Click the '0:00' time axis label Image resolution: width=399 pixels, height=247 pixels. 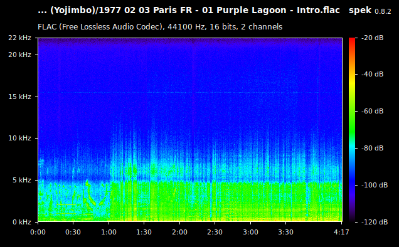(38, 232)
